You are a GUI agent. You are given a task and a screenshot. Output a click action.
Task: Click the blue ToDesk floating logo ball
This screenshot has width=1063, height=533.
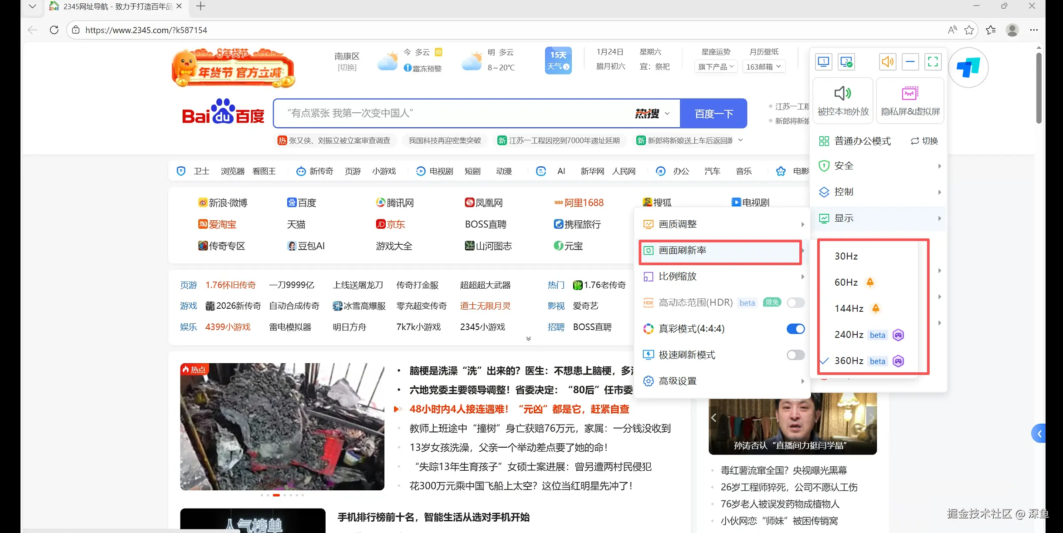tap(968, 68)
